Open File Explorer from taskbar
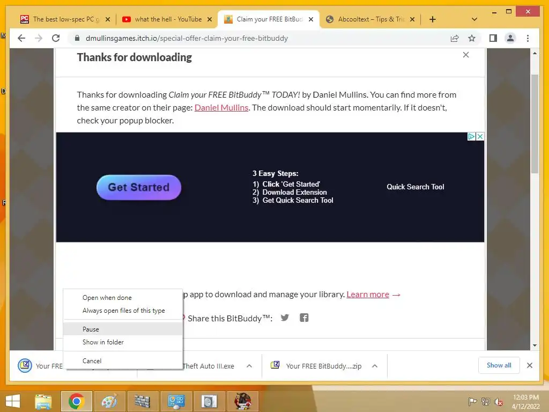This screenshot has height=412, width=549. (43, 401)
